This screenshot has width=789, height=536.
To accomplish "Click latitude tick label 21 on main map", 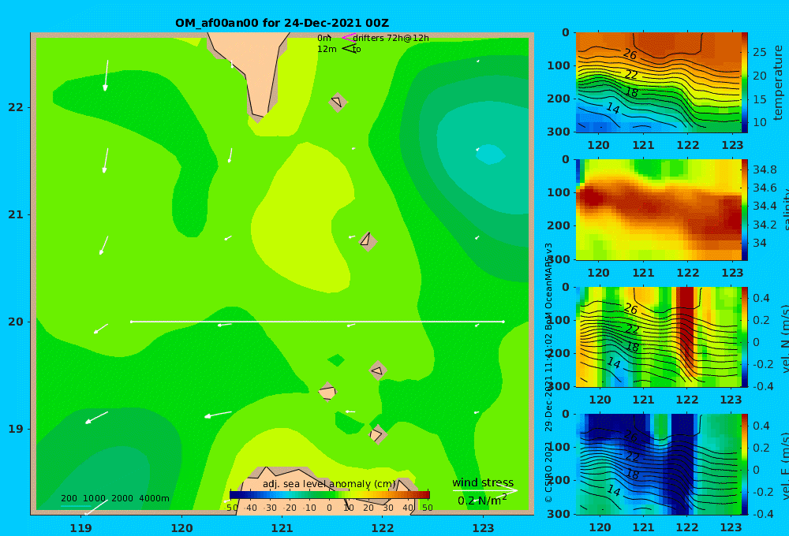I will (16, 214).
